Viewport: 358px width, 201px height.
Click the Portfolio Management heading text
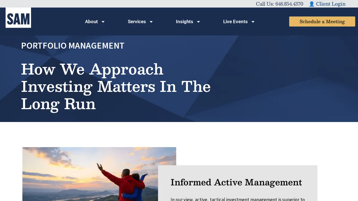(x=73, y=46)
